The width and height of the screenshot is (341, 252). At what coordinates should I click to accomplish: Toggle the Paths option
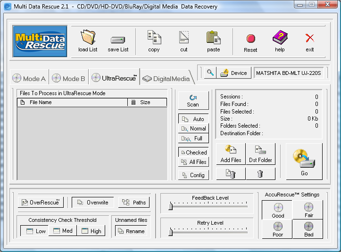(134, 202)
